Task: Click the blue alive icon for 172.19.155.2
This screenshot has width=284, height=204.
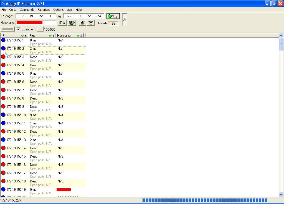Action: [3, 48]
